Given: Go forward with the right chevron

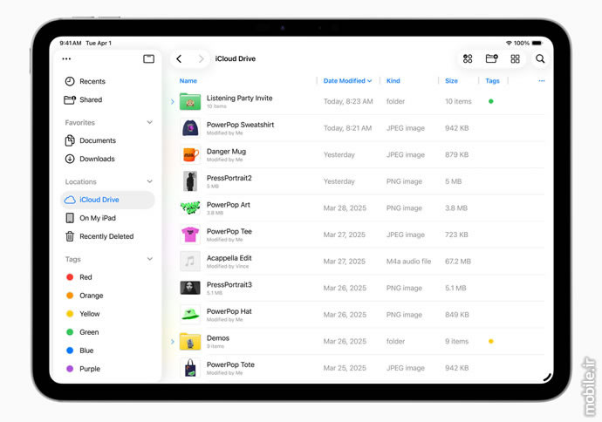Looking at the screenshot, I should pyautogui.click(x=201, y=58).
